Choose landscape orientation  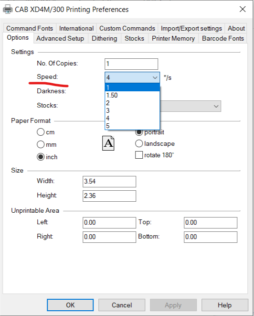pos(139,143)
